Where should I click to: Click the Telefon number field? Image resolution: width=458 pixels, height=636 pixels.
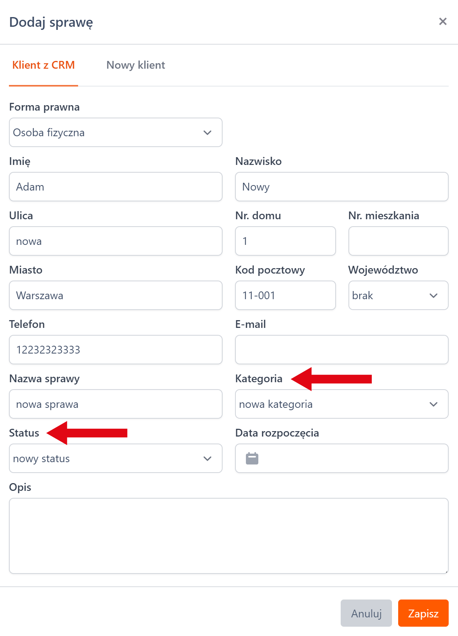(115, 350)
